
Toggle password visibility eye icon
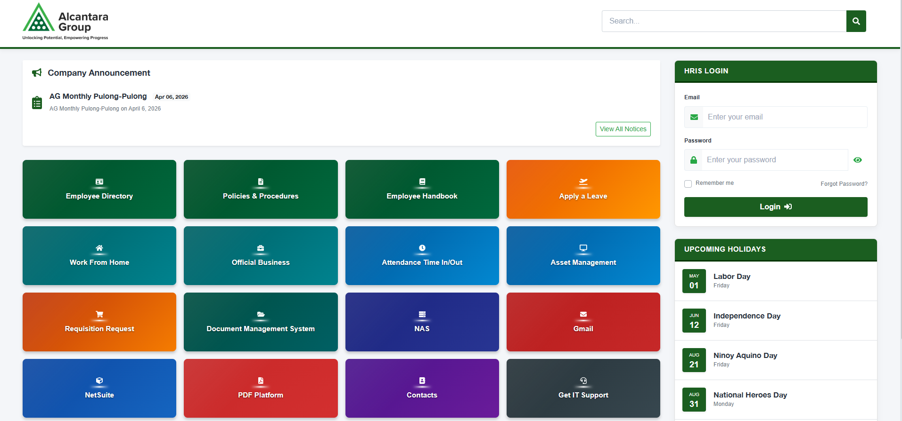click(858, 160)
